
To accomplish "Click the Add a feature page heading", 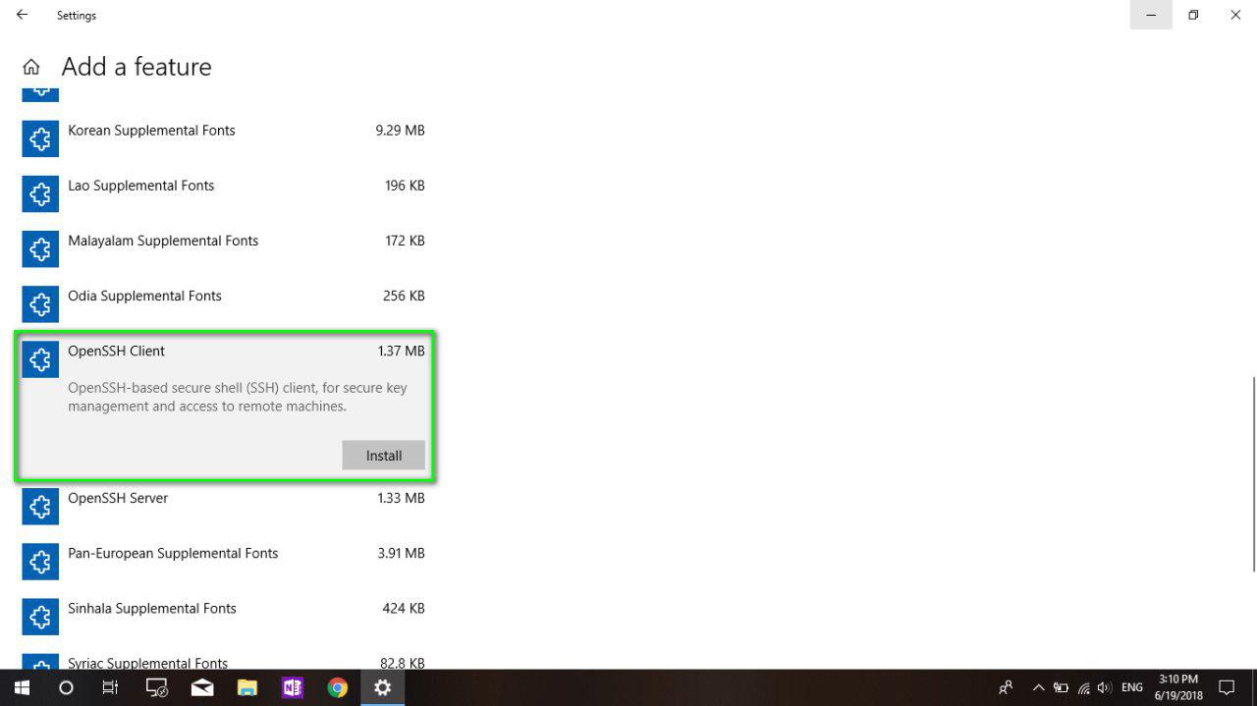I will click(x=137, y=67).
